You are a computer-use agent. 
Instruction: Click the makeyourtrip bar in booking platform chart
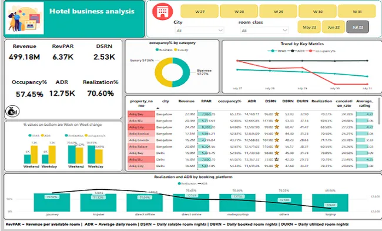point(237,202)
